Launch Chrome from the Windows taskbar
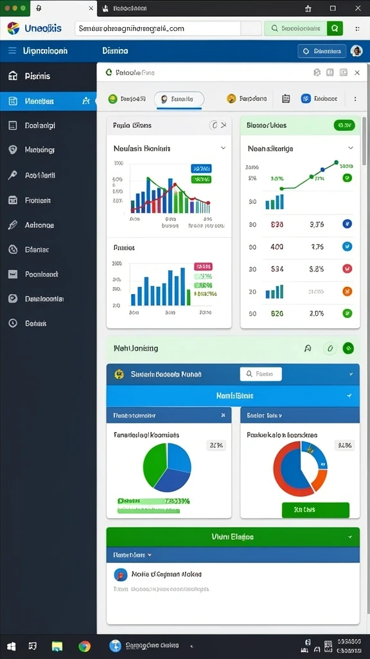This screenshot has height=659, width=370. (84, 646)
